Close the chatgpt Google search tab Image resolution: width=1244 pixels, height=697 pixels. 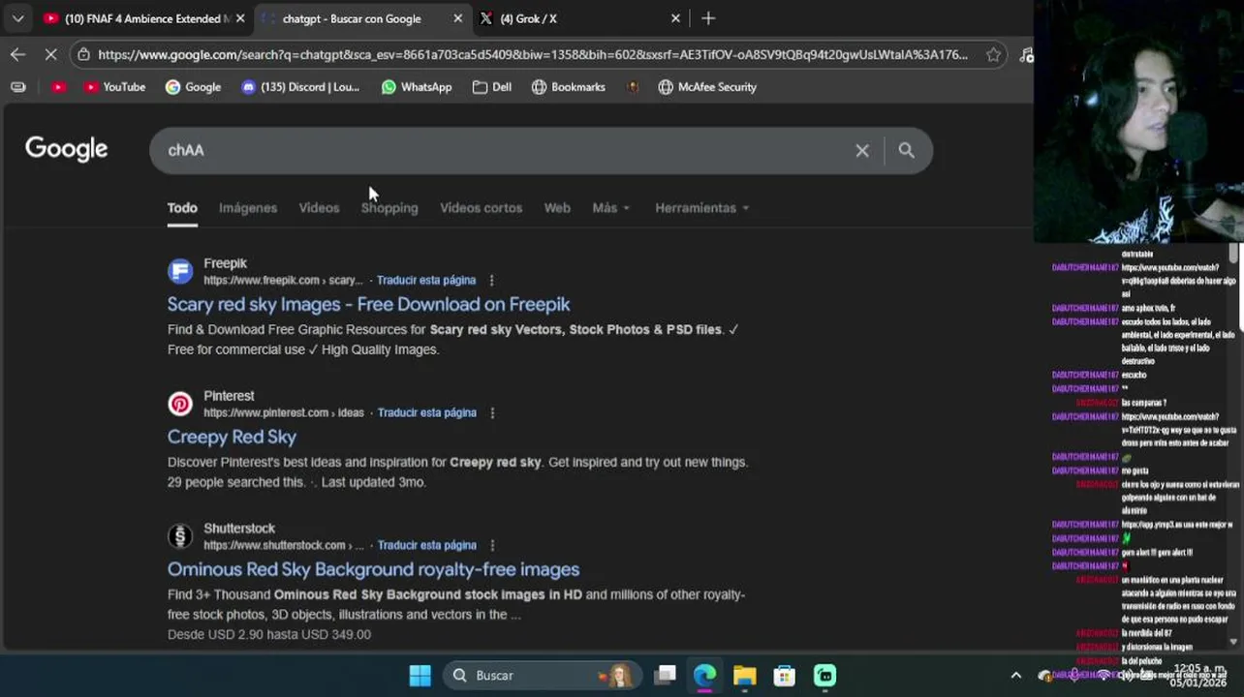tap(457, 18)
